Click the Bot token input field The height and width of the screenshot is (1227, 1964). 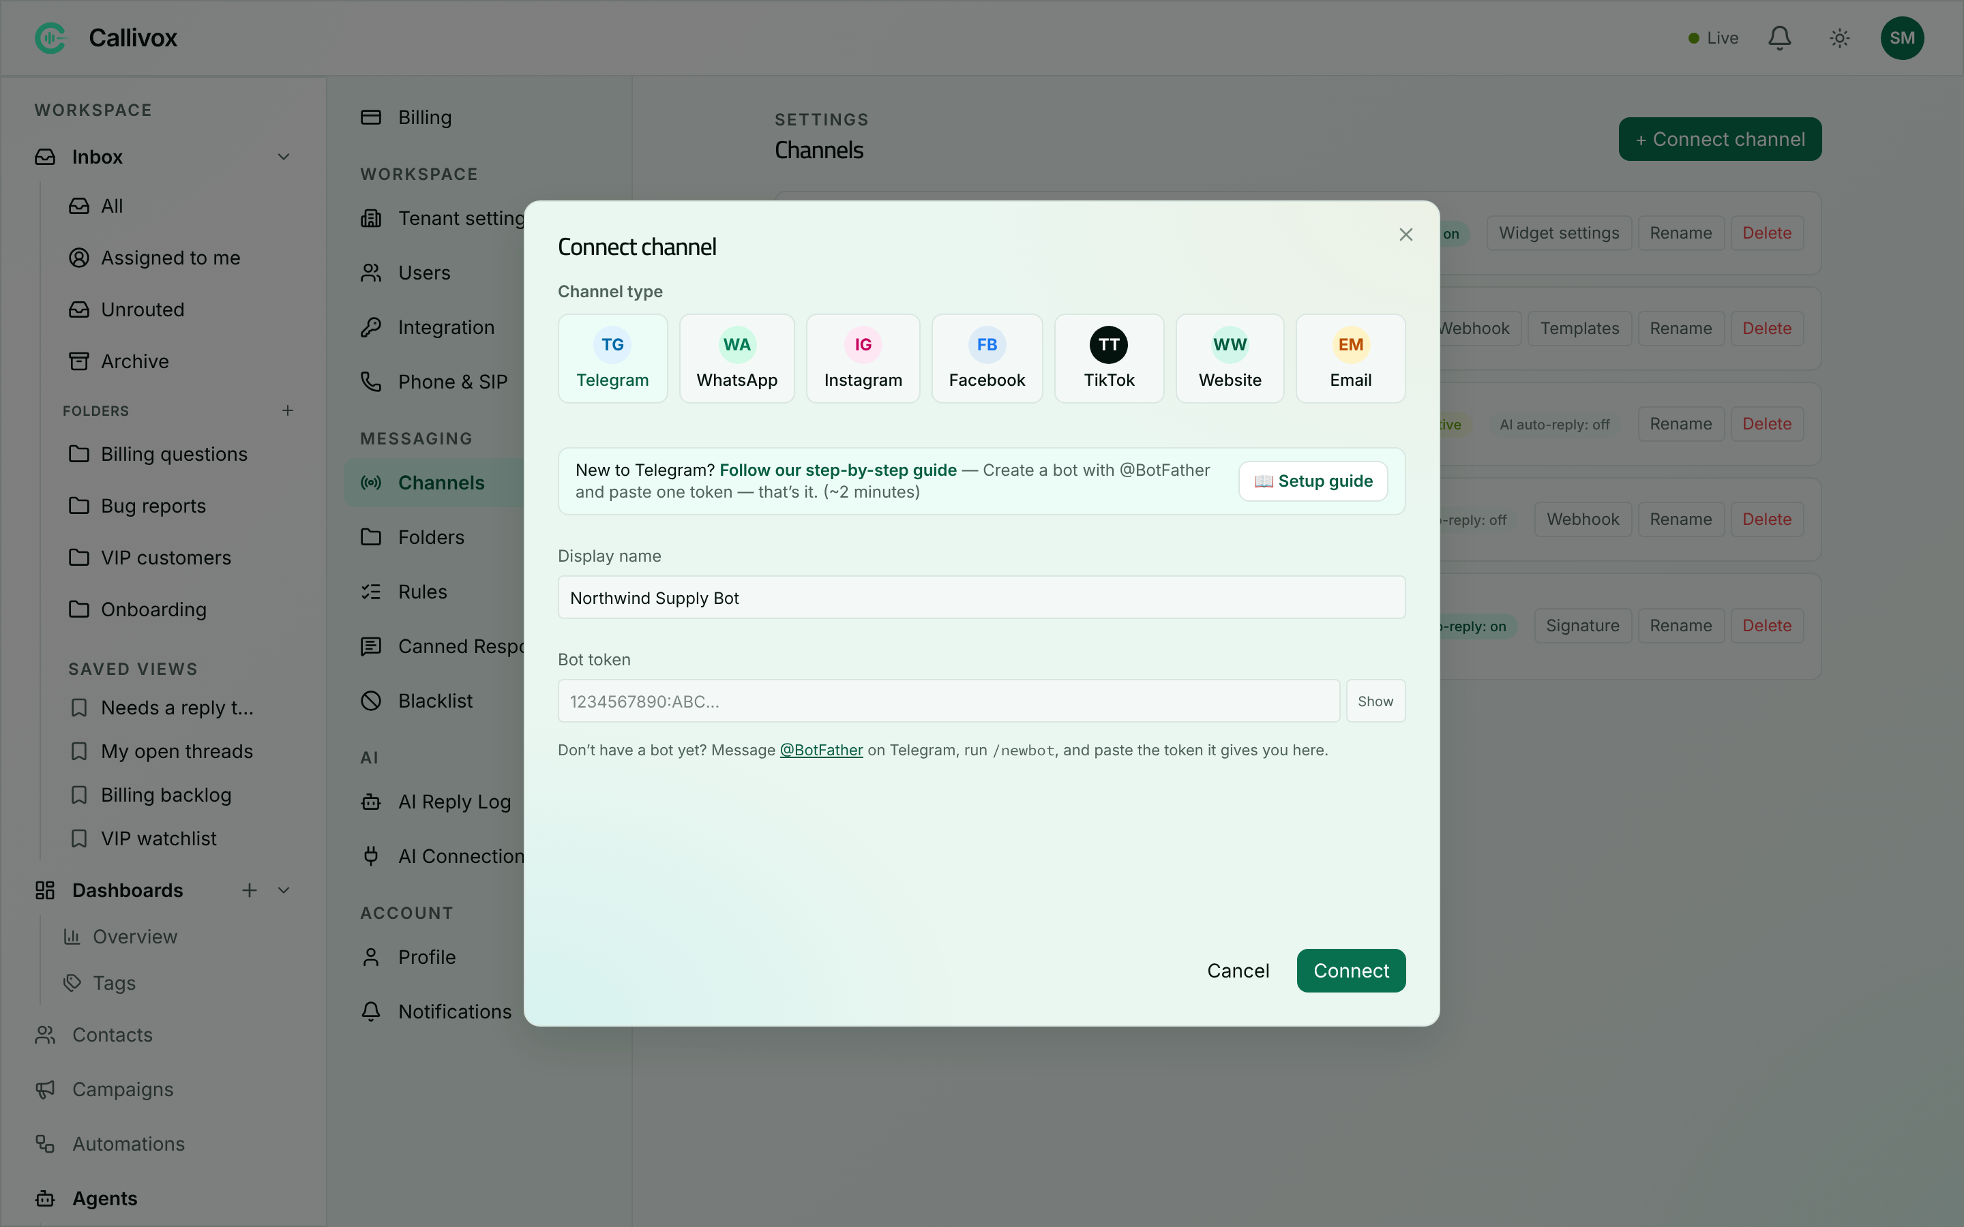(x=949, y=701)
